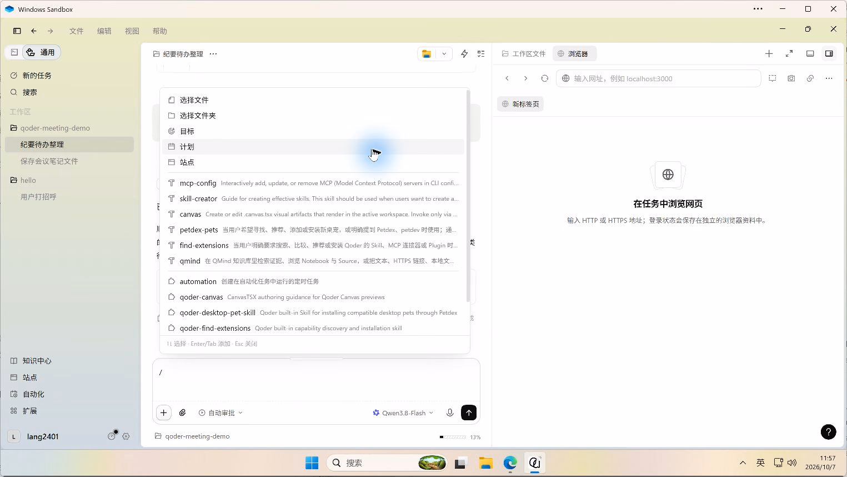Open the task checklist icon in chat header
This screenshot has height=477, width=847.
[481, 54]
